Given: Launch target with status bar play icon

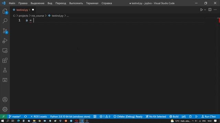Looking at the screenshot, I should [x=196, y=117].
